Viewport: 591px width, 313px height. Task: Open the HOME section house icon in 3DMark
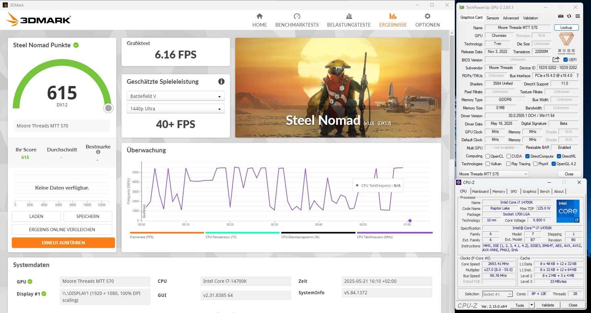260,16
